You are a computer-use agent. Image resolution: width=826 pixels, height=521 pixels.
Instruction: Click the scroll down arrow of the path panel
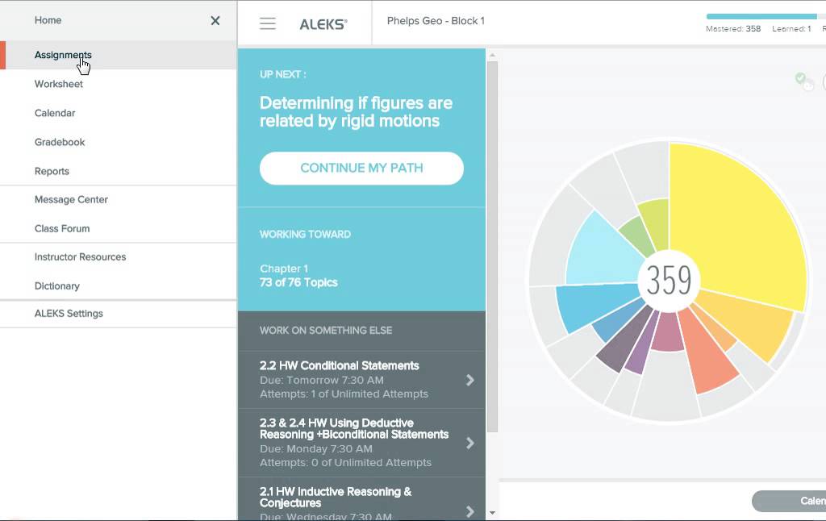[x=492, y=512]
